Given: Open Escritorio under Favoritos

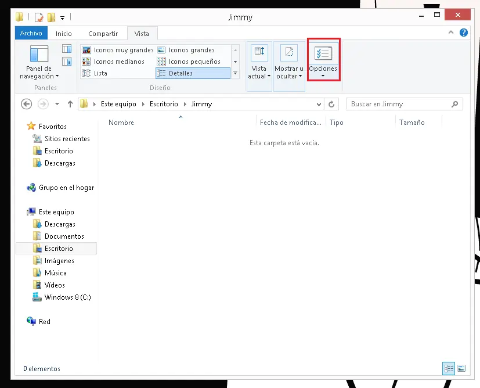Looking at the screenshot, I should [53, 151].
